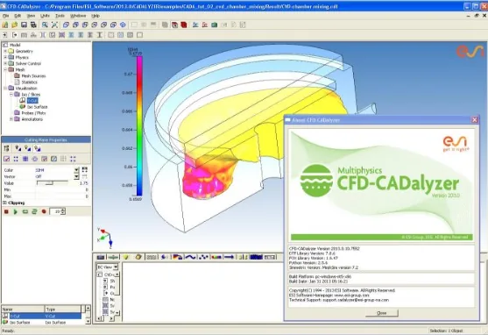Screen dimensions: 488x335
Task: Open the Window menu
Action: [x=78, y=16]
